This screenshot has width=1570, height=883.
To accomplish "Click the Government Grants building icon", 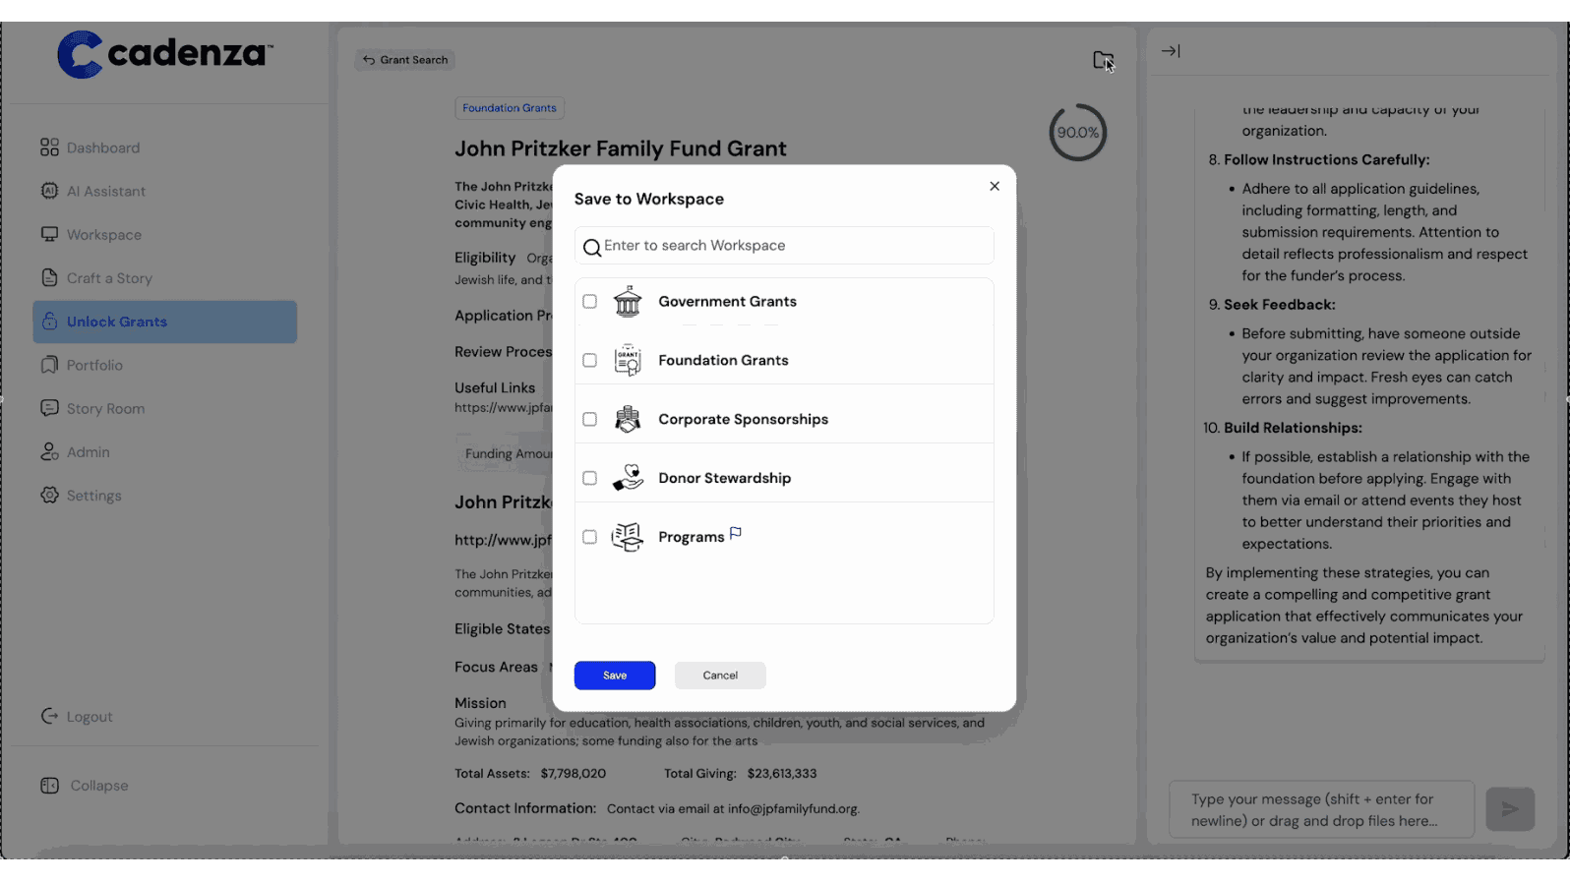I will (x=628, y=302).
